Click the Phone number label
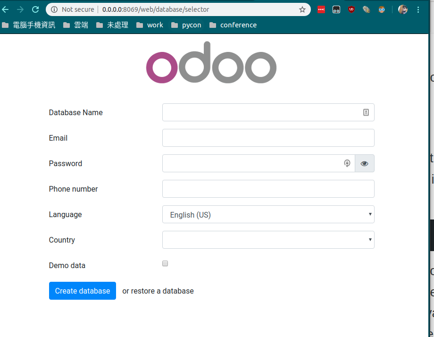434x337 pixels. [x=73, y=189]
